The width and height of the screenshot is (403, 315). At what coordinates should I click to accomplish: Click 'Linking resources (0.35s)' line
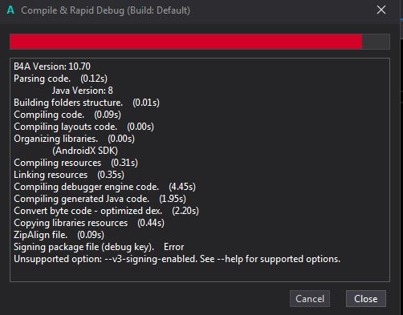click(69, 175)
